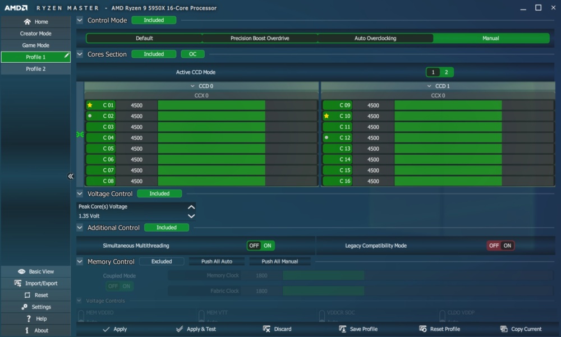Click the Copy Current icon
This screenshot has width=561, height=337.
(504, 329)
